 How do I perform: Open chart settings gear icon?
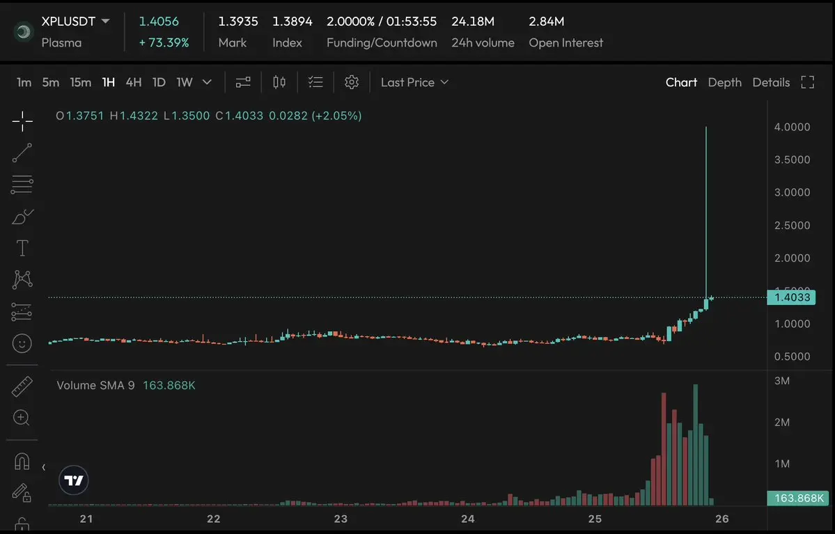point(352,82)
